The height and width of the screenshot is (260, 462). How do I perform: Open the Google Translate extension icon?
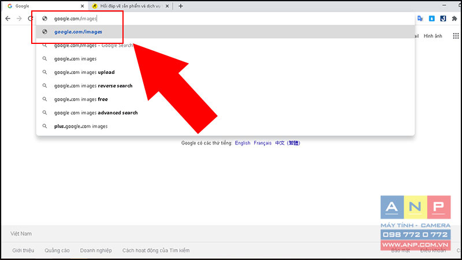tap(420, 18)
